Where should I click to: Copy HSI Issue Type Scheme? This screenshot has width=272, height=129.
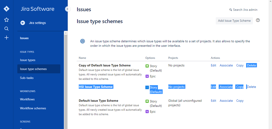240,87
